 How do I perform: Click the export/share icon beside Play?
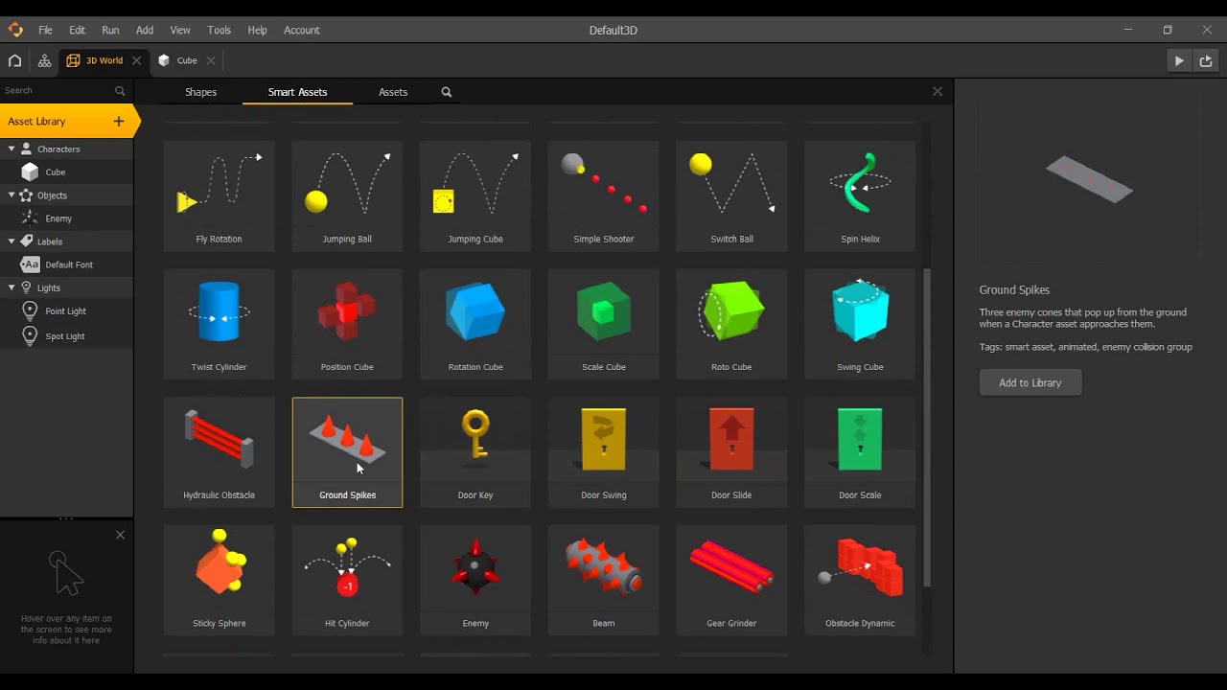pyautogui.click(x=1206, y=60)
